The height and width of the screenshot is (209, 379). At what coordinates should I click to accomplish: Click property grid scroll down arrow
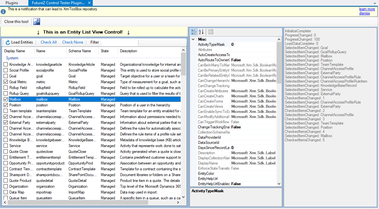tap(279, 184)
